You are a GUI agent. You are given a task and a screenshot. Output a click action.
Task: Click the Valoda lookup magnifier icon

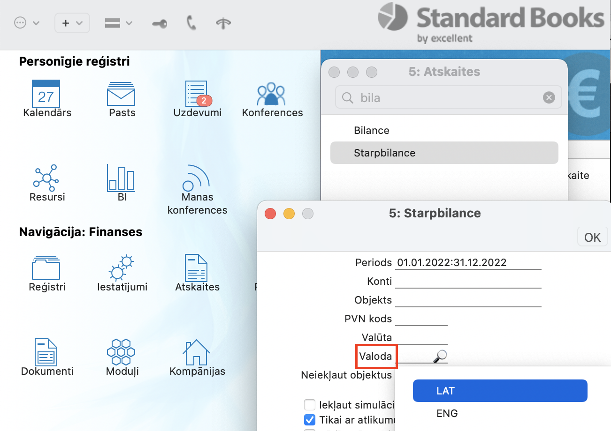pos(440,357)
